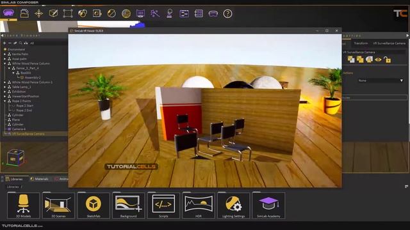Image resolution: width=410 pixels, height=230 pixels.
Task: Select the move transform arrows tool
Action: coord(38,13)
